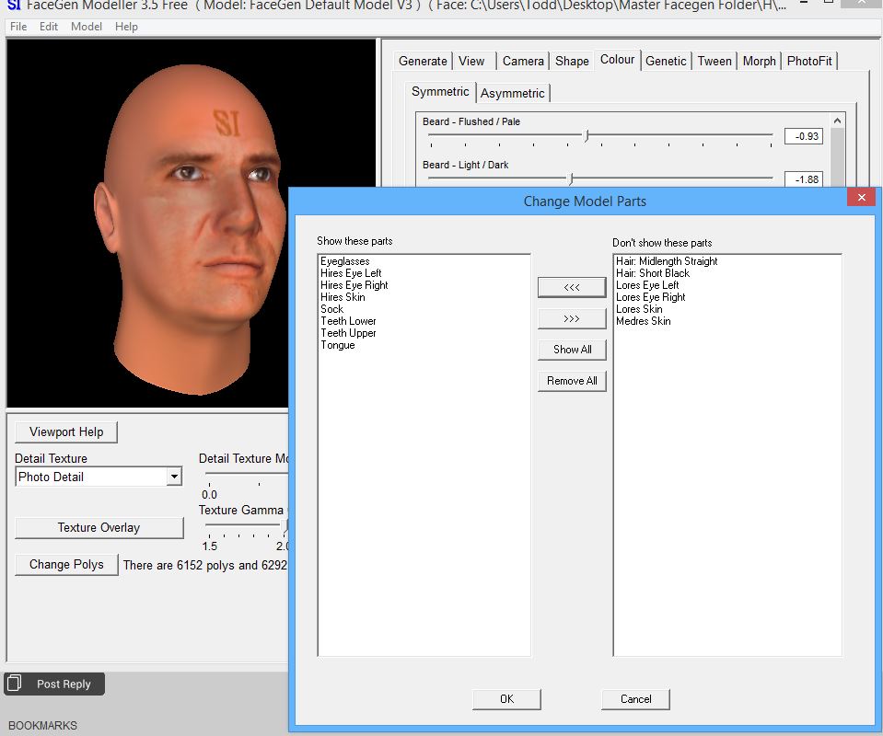Switch to the PhotoFit tab
883x736 pixels.
[x=809, y=61]
